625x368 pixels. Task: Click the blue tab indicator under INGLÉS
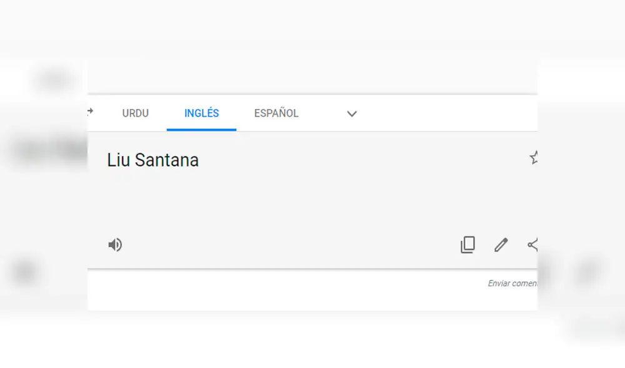coord(201,129)
